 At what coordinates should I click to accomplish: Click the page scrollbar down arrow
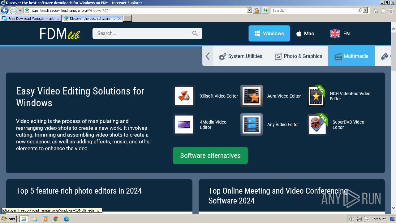click(x=394, y=208)
